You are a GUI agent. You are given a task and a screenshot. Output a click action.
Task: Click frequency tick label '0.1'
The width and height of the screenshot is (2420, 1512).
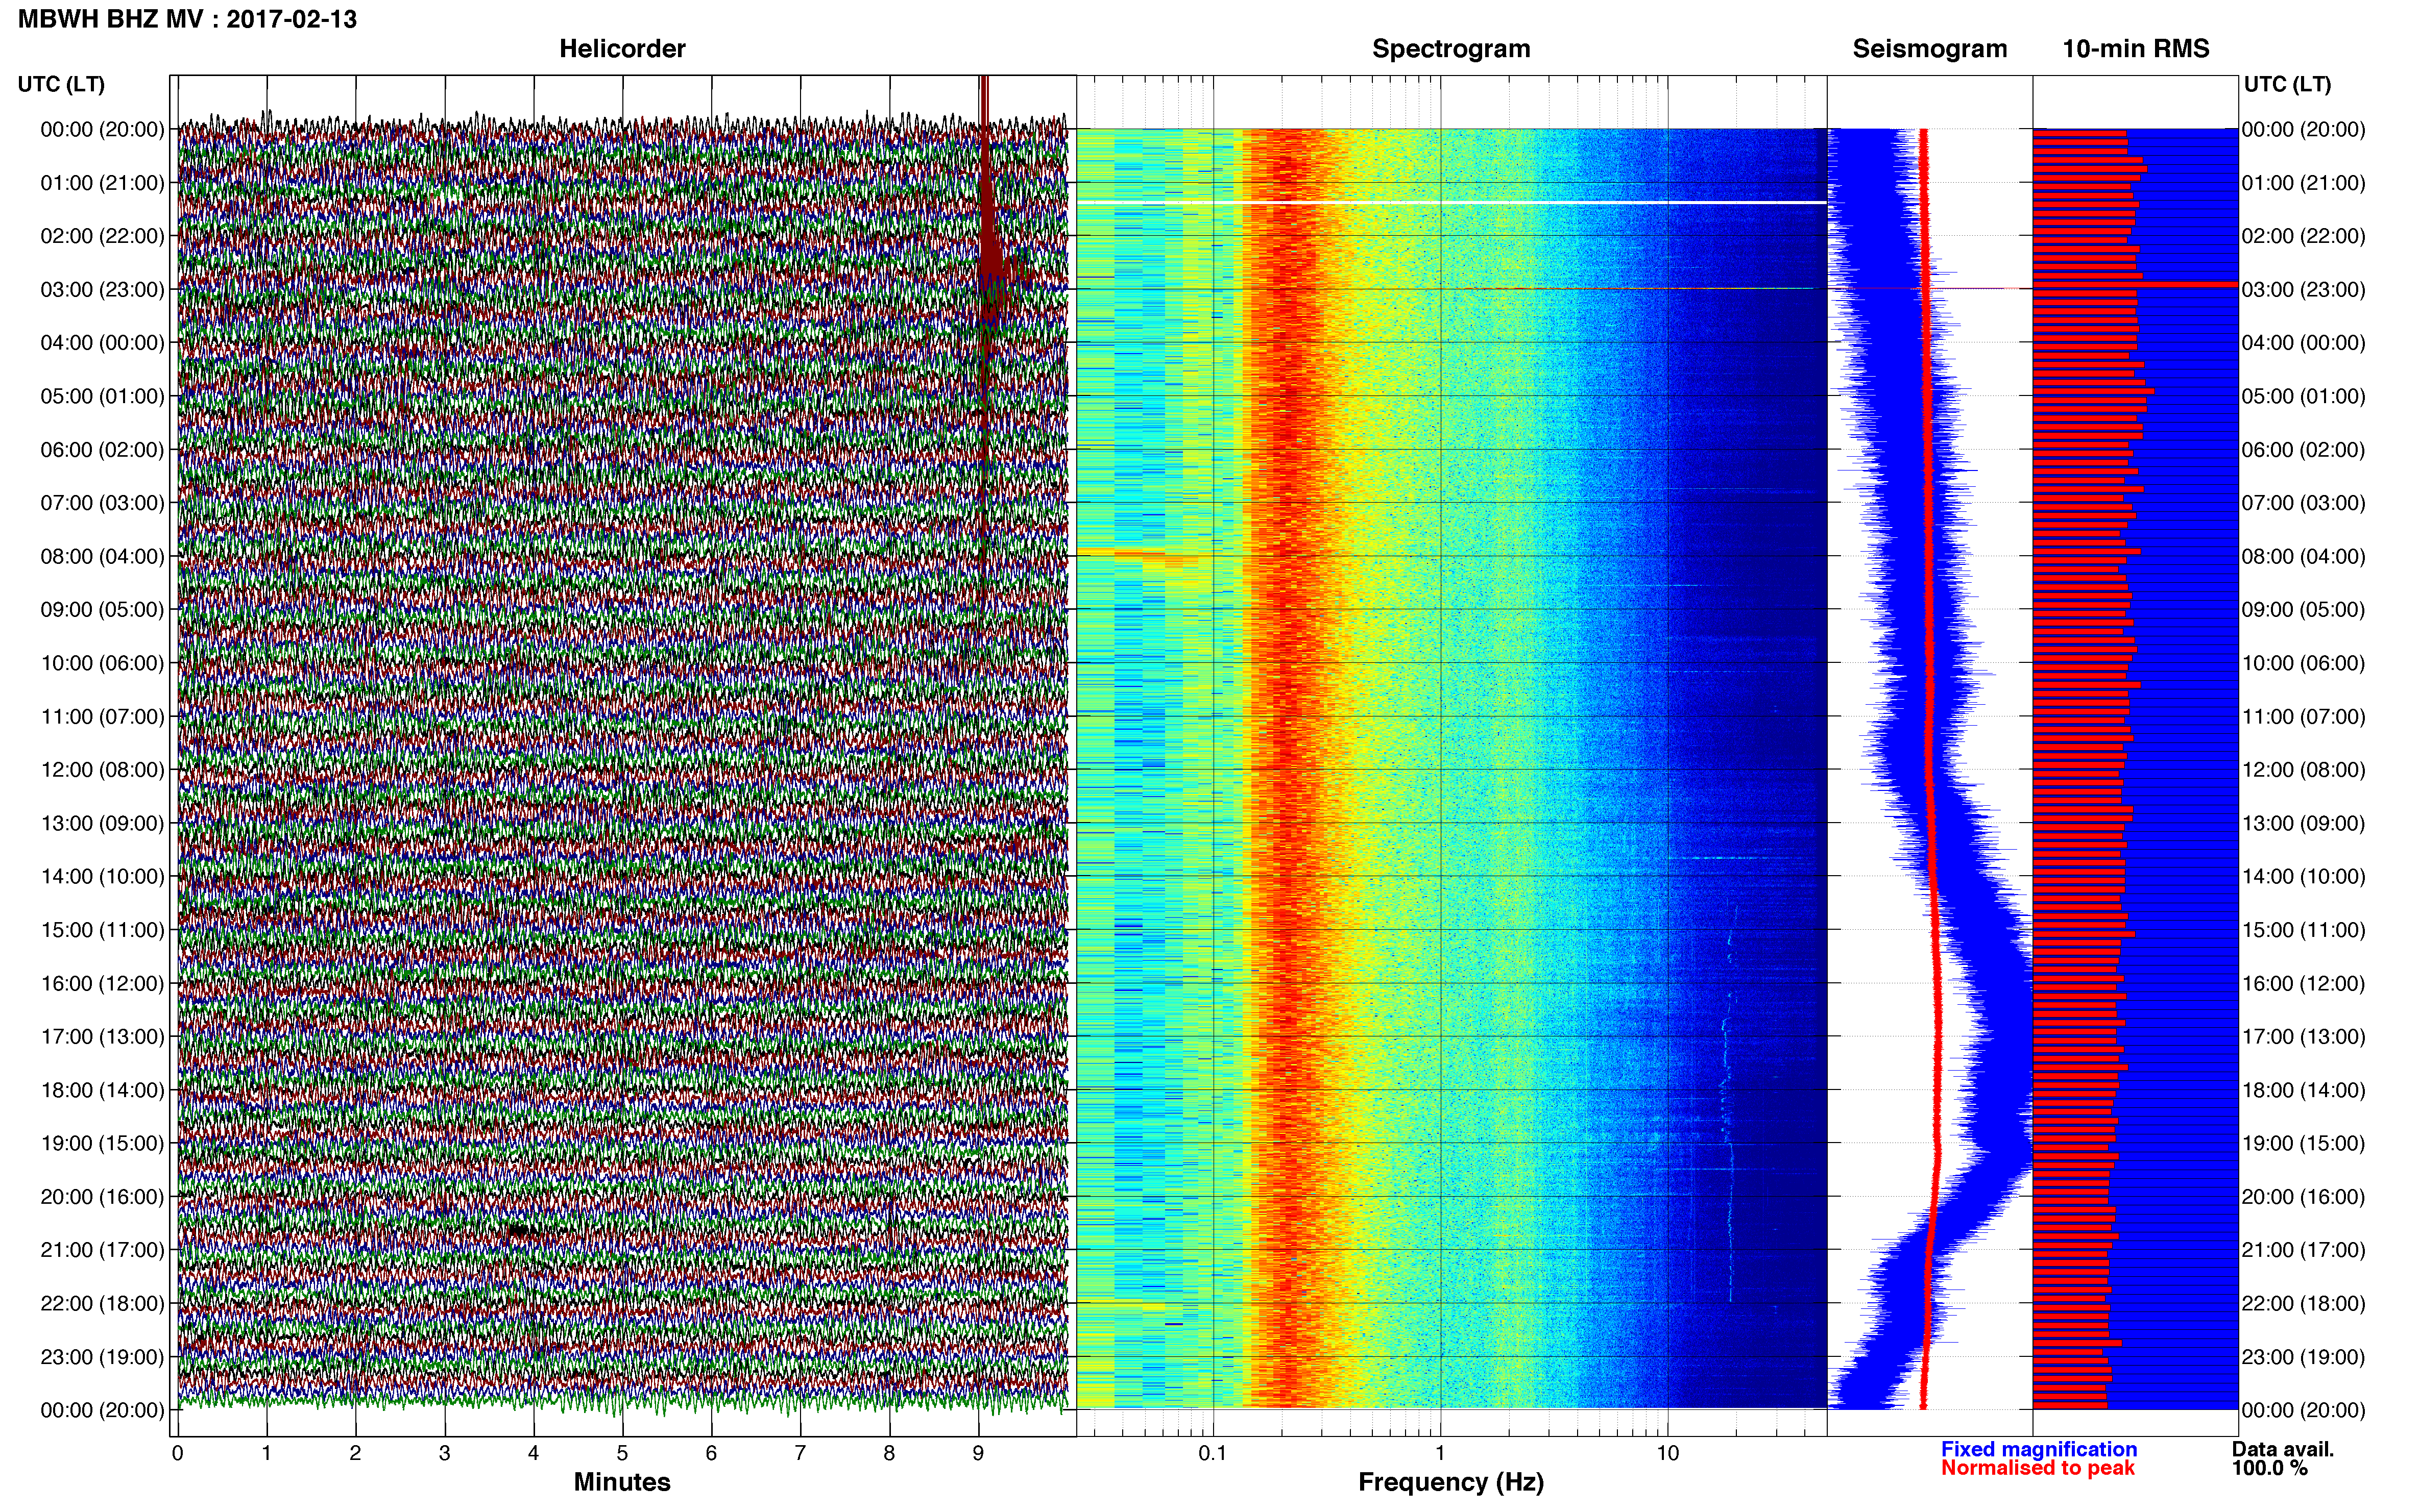(x=1213, y=1454)
